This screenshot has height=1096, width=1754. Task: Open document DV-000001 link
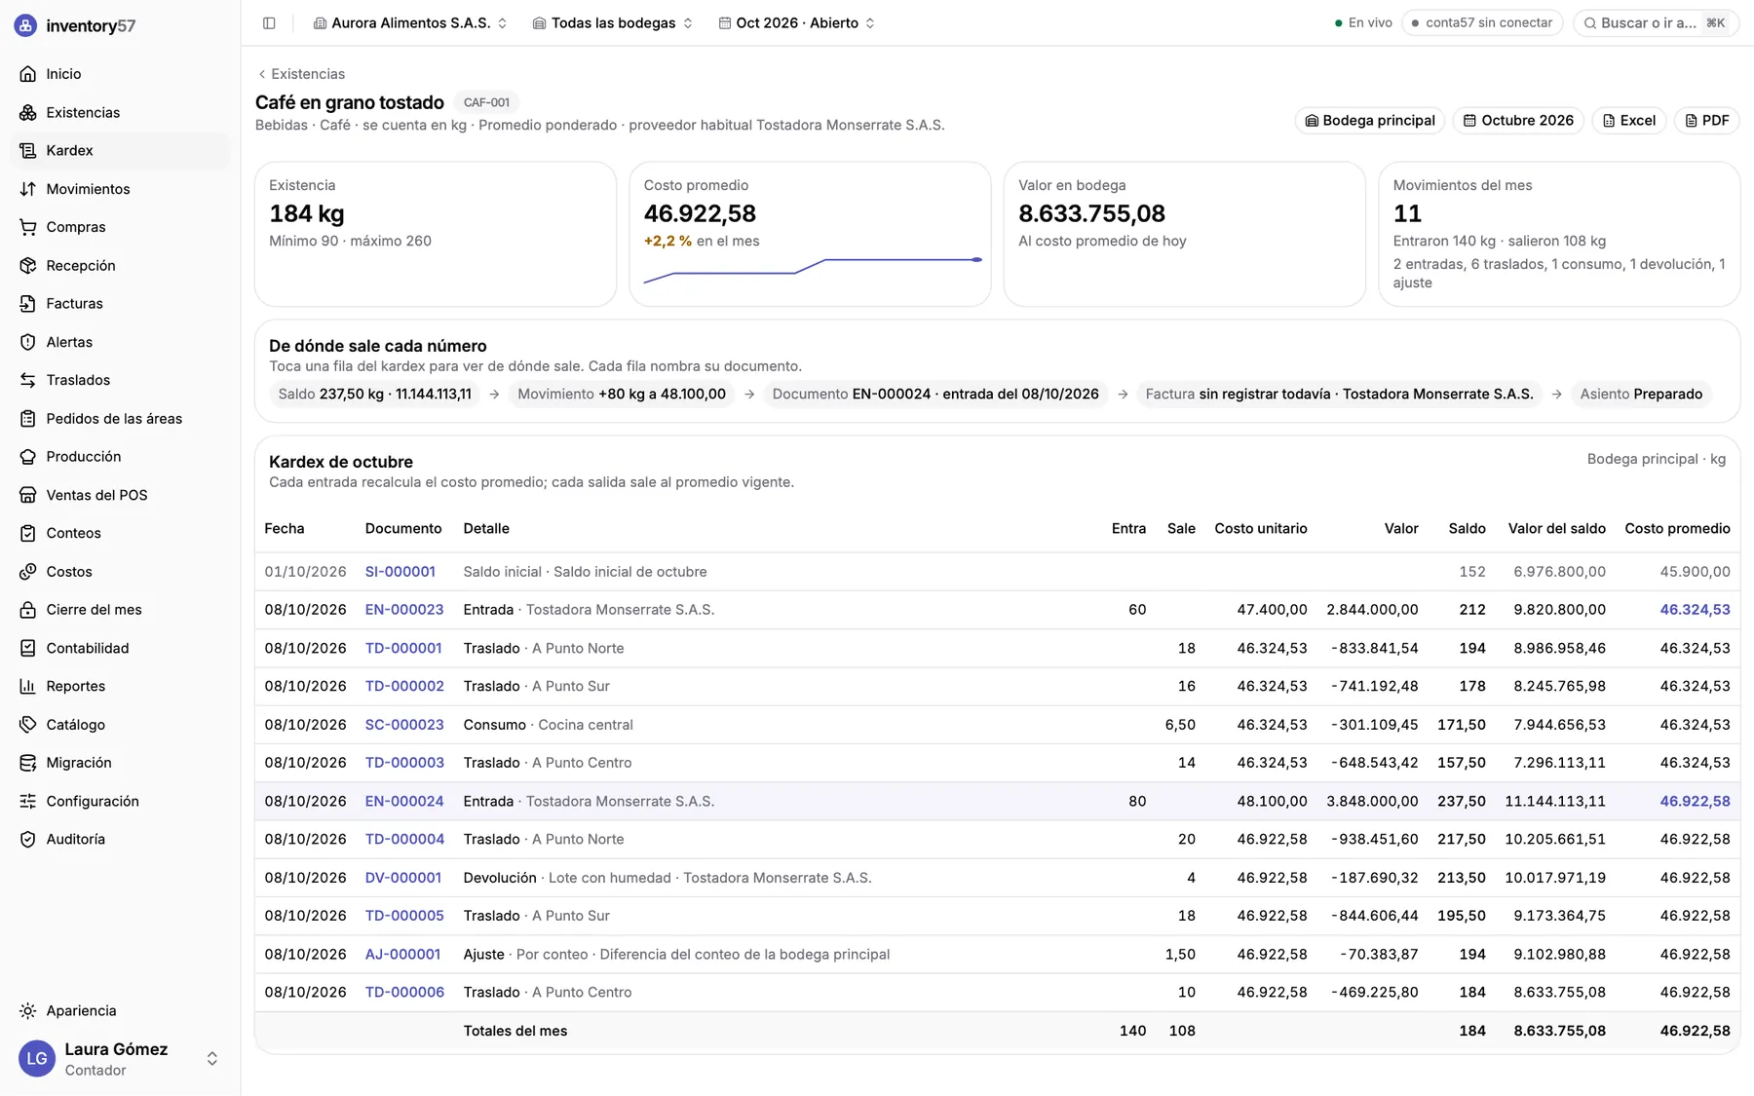pos(403,878)
